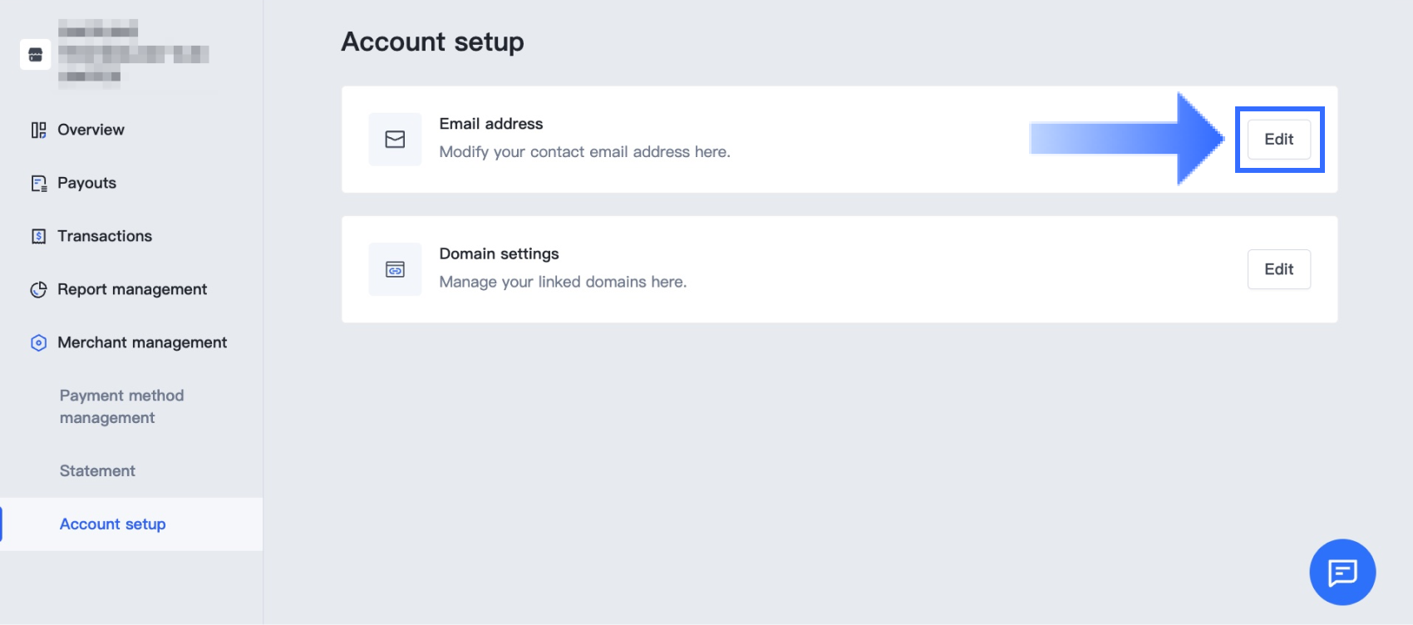Open the chat support bubble
This screenshot has width=1413, height=625.
[x=1342, y=572]
